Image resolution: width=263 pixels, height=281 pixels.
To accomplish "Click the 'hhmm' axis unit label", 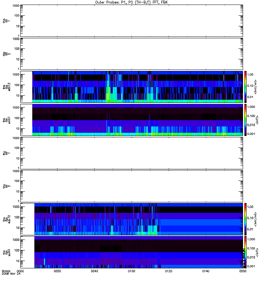I will click(x=6, y=271).
